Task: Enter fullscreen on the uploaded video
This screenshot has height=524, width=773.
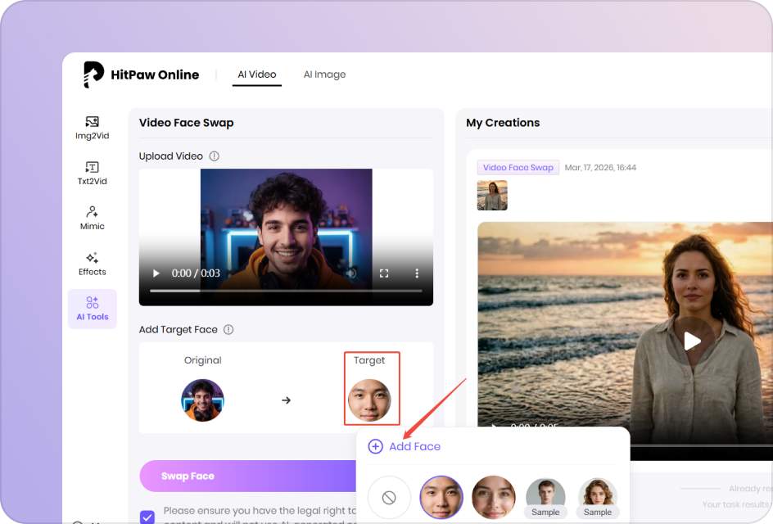Action: (384, 273)
